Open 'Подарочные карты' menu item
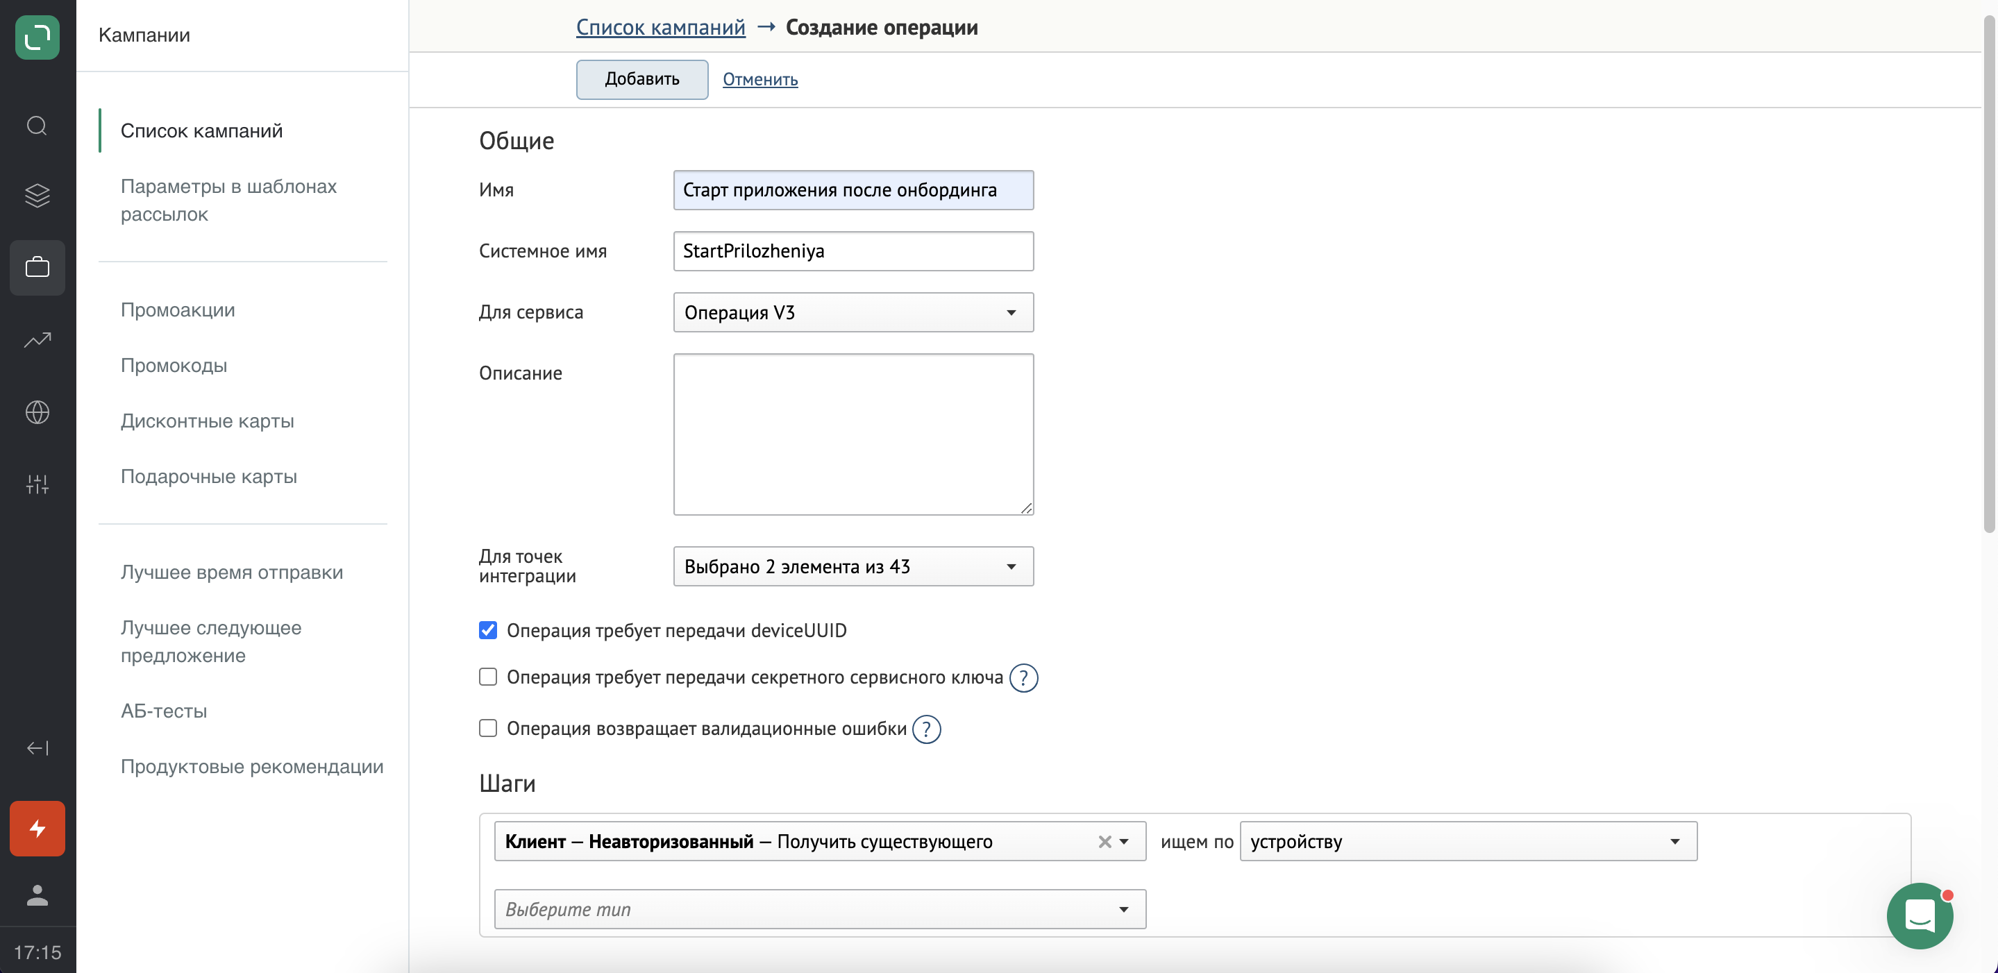Image resolution: width=1998 pixels, height=973 pixels. click(x=209, y=476)
